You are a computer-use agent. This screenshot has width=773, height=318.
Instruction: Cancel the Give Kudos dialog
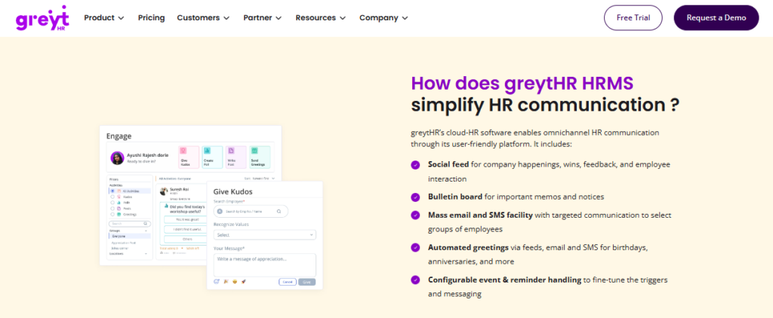(288, 282)
